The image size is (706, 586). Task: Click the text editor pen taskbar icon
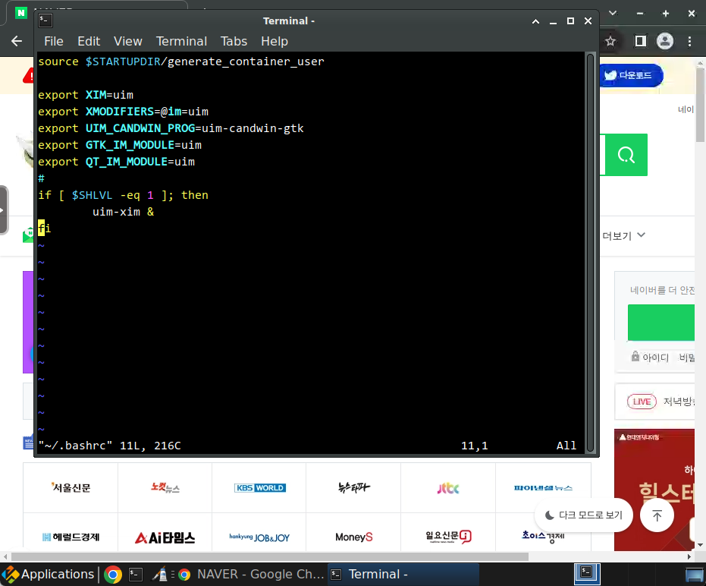pyautogui.click(x=159, y=575)
